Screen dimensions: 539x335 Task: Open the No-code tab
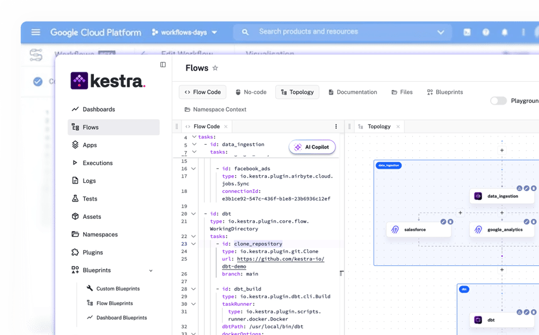(x=250, y=92)
